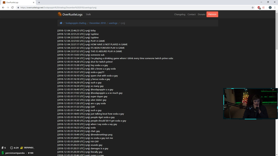Click 'shot for twitch prime!' line
The image size is (278, 156).
[x=85, y=62]
